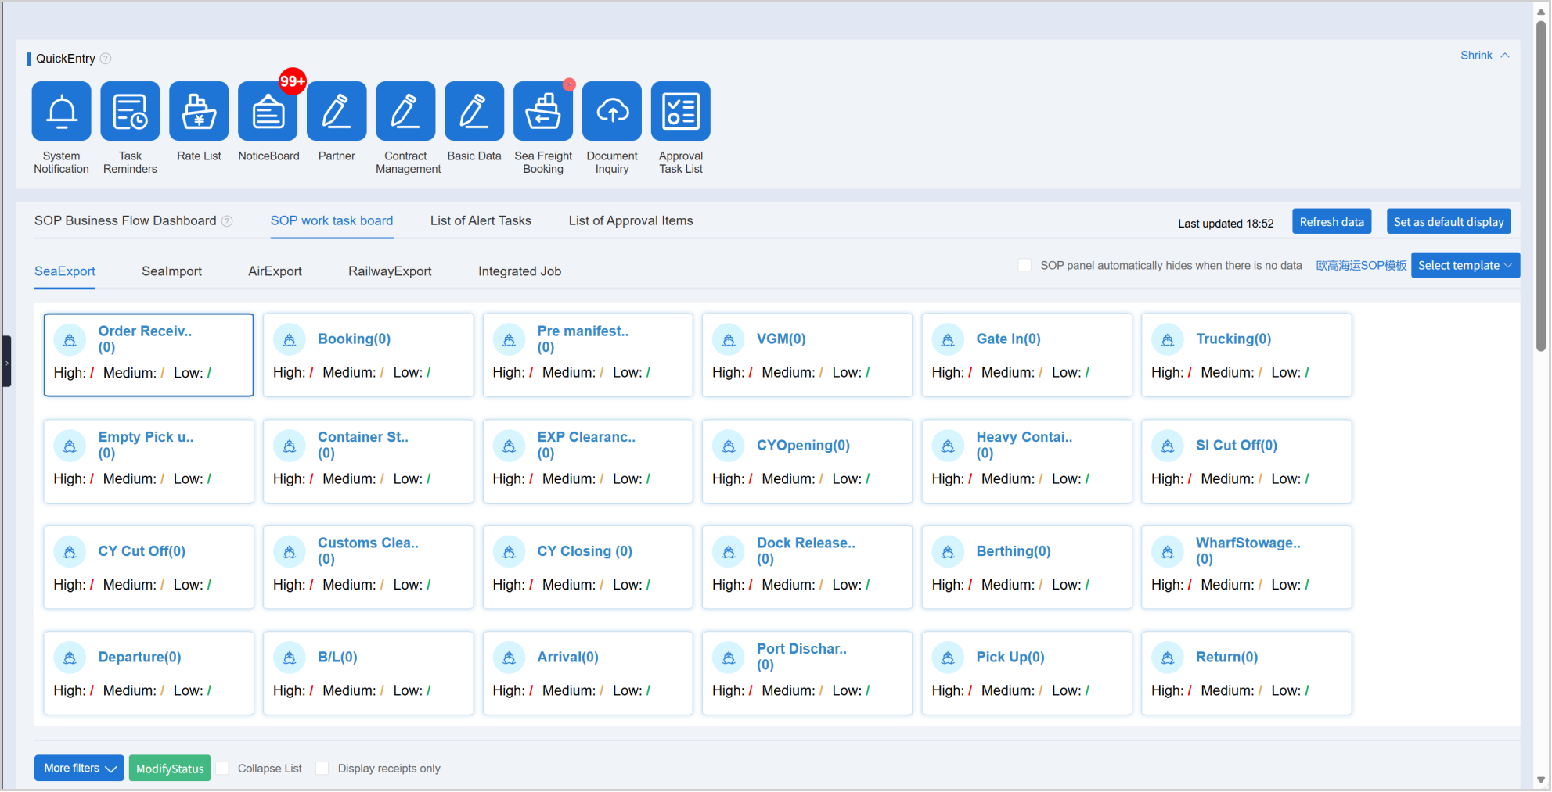Open Approval Task List icon

(x=681, y=112)
